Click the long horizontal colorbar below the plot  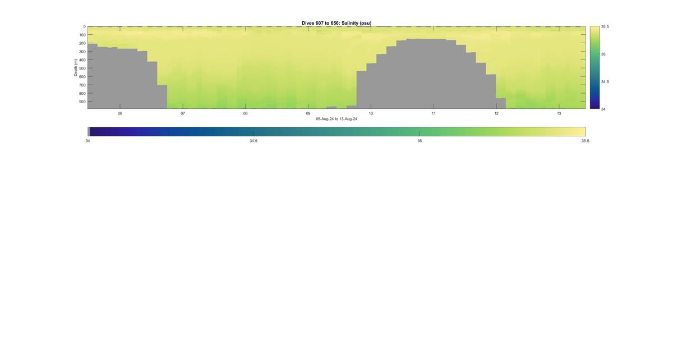[x=336, y=131]
